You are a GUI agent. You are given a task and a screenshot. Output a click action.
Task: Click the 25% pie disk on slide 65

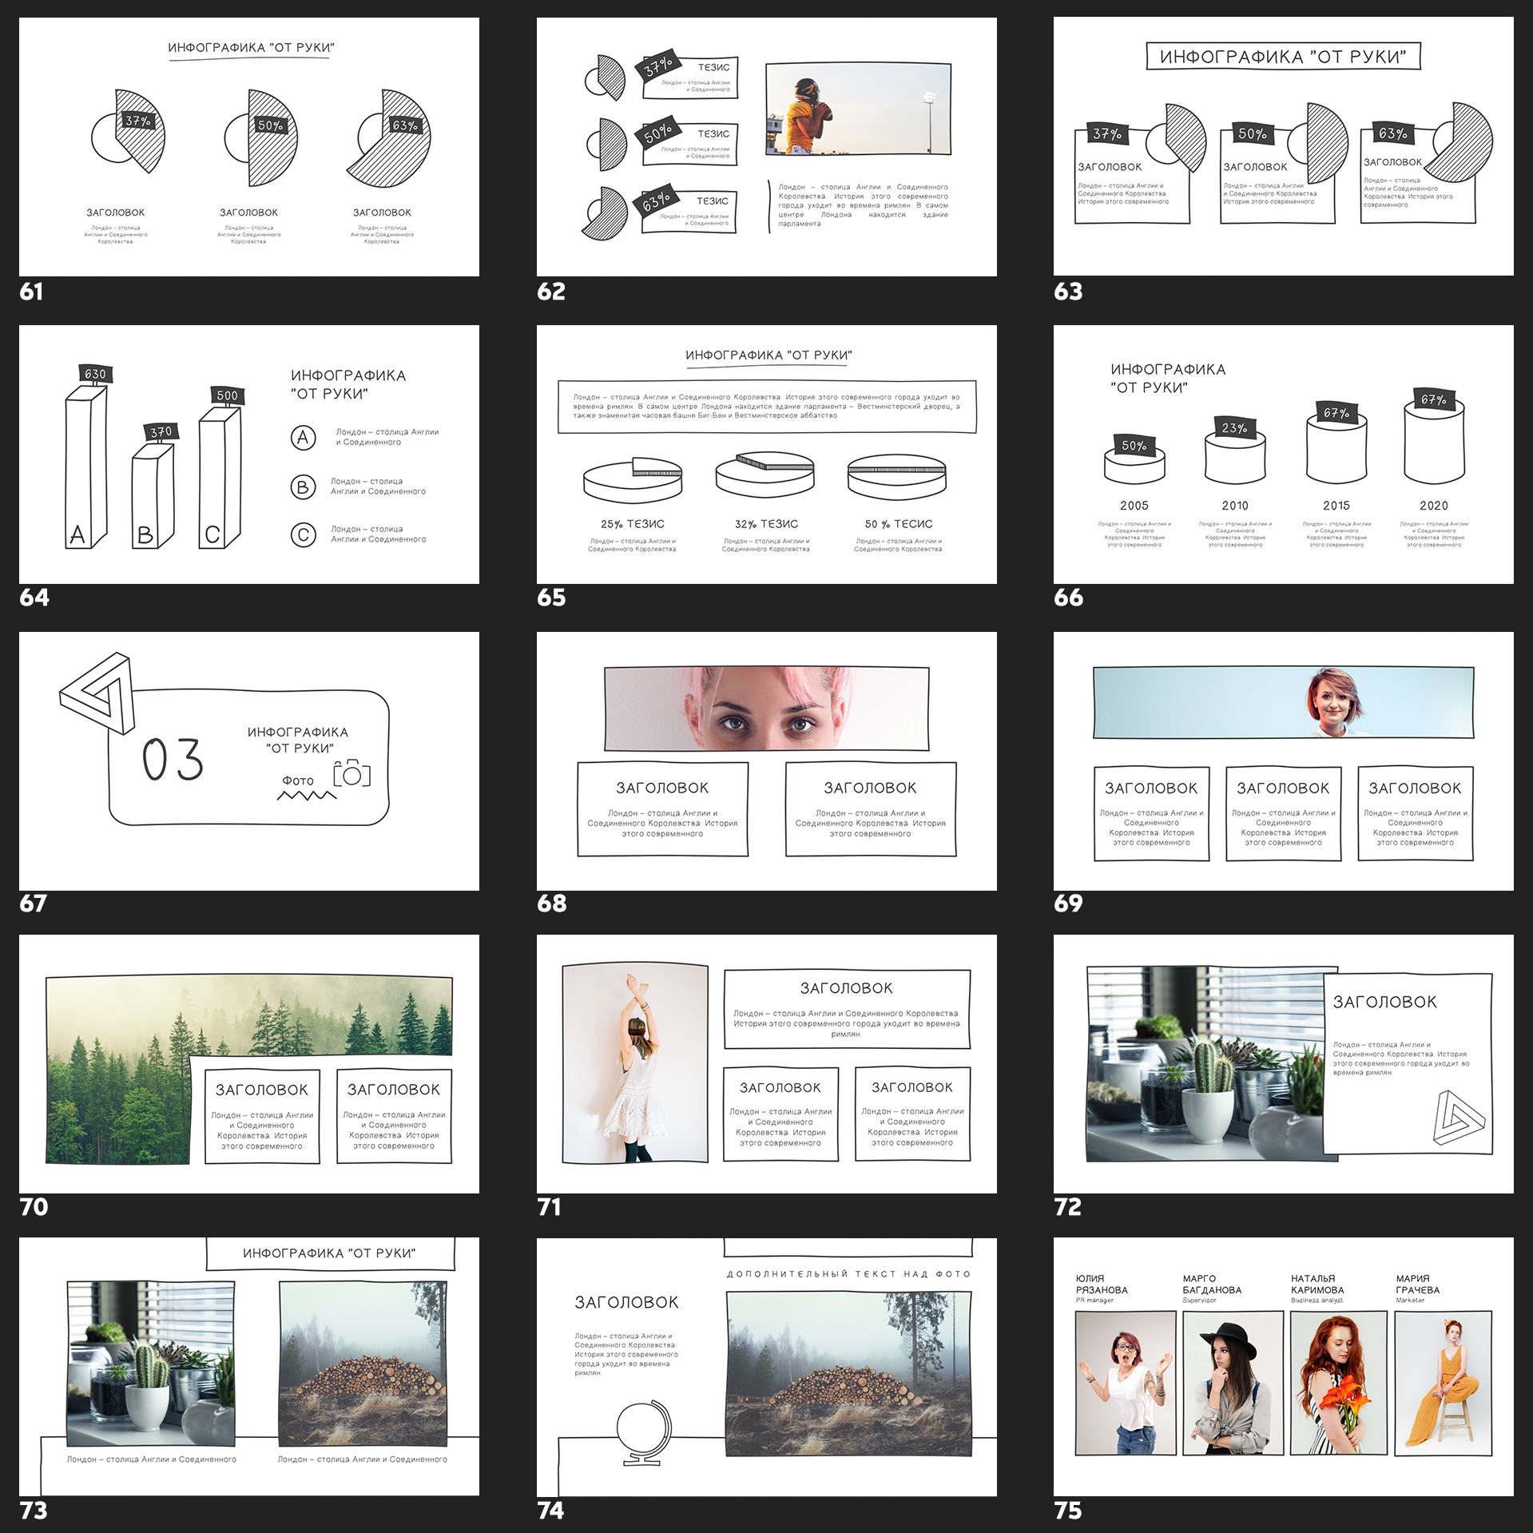[x=633, y=479]
